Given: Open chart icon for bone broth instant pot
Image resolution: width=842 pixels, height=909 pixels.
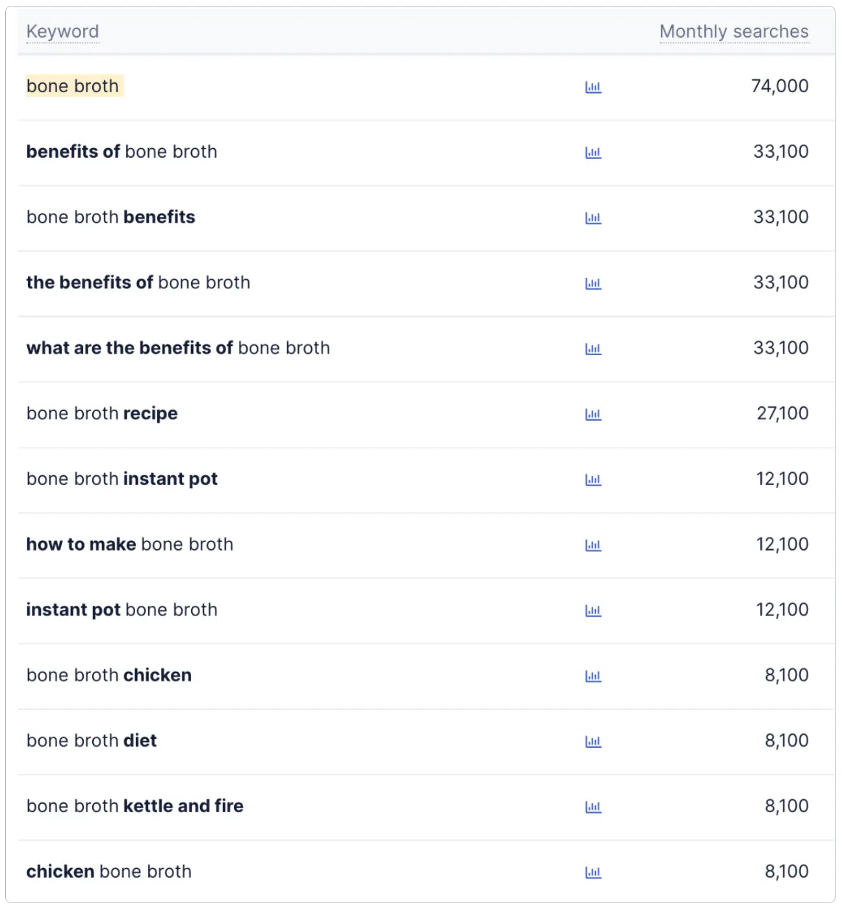Looking at the screenshot, I should pyautogui.click(x=593, y=480).
